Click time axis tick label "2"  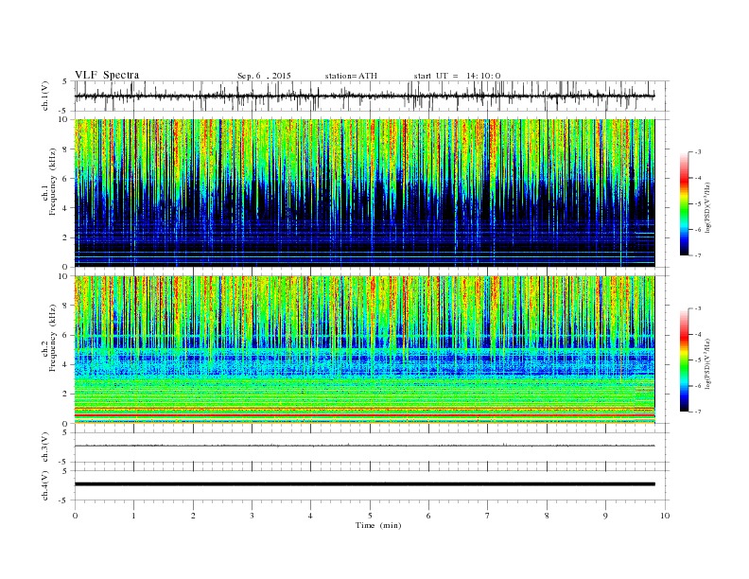point(193,516)
